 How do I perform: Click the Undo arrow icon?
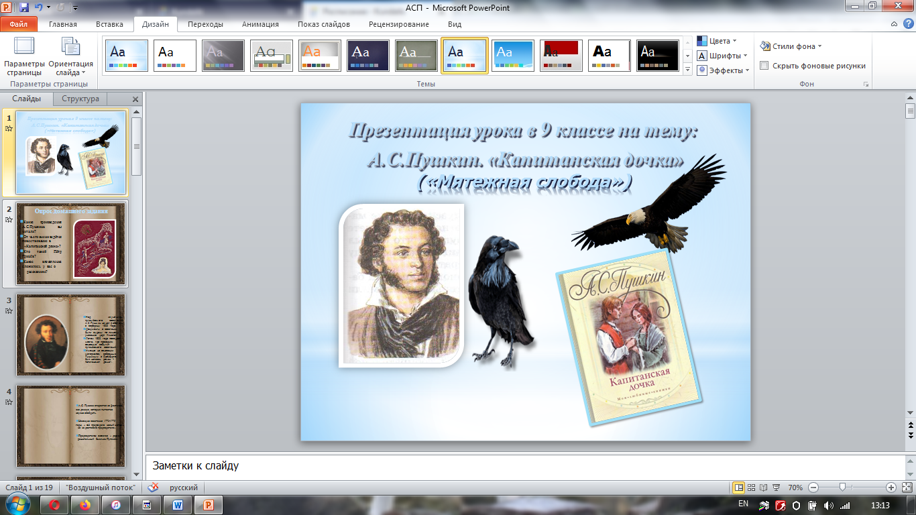click(x=40, y=7)
